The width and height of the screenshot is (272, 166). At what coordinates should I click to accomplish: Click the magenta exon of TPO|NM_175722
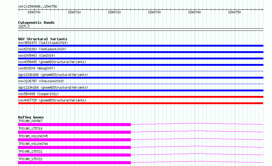75,163
